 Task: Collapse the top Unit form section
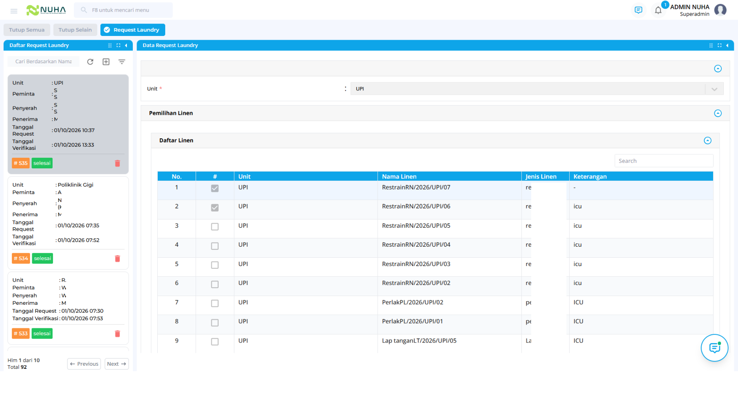click(718, 69)
